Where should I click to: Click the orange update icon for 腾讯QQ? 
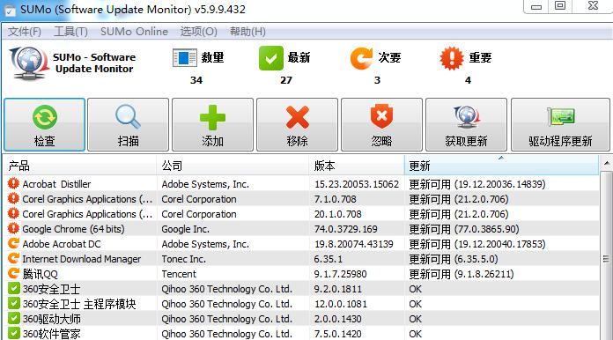(13, 273)
